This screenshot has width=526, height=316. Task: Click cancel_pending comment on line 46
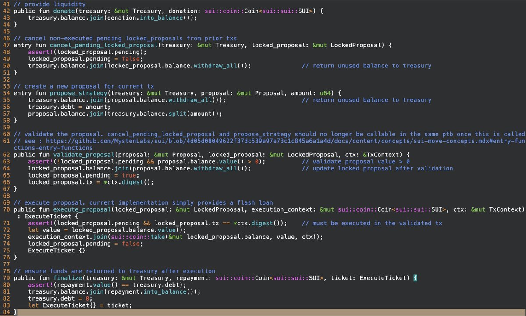click(125, 38)
